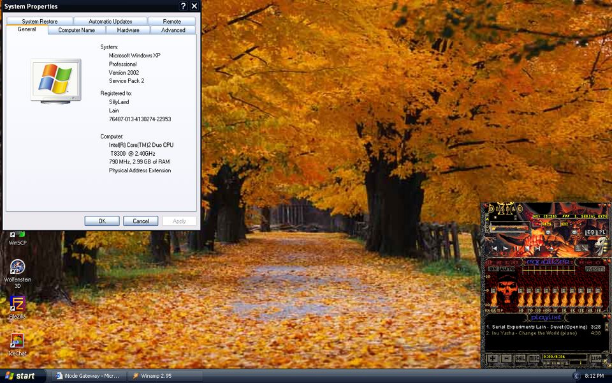This screenshot has width=612, height=383.
Task: Click the Diablo II logo in Winamp
Action: [x=506, y=209]
